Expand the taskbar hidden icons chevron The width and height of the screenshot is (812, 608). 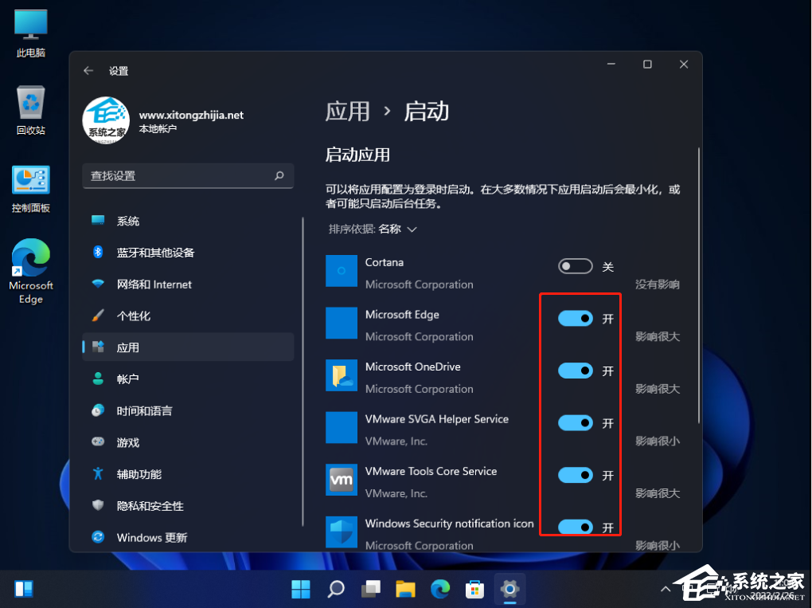(x=665, y=588)
